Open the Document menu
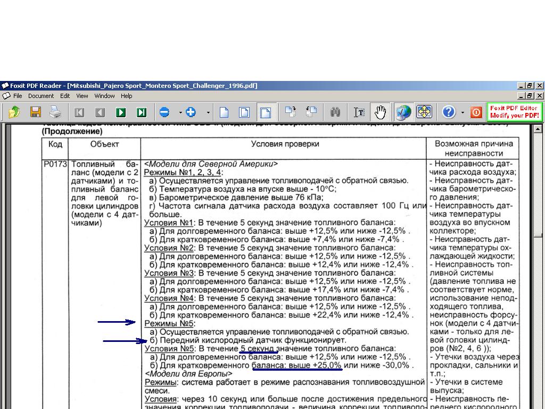This screenshot has width=545, height=409. click(41, 96)
